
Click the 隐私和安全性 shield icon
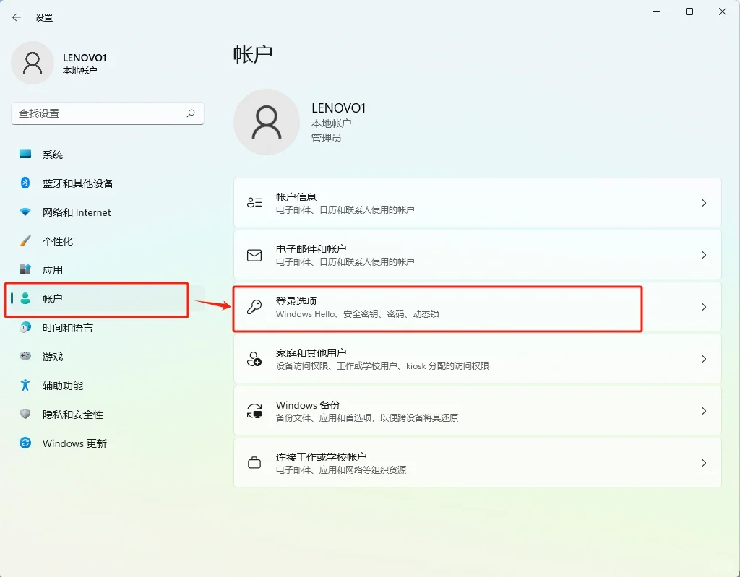pos(24,415)
